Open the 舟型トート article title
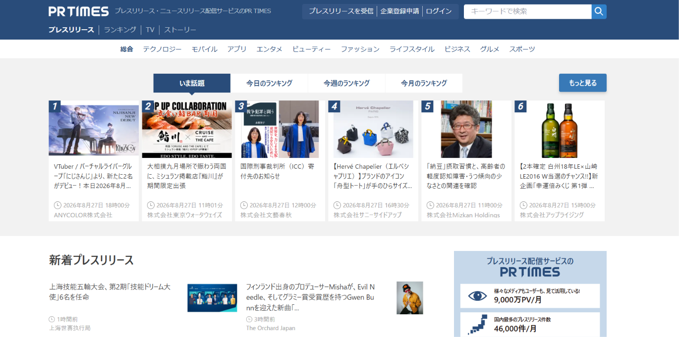This screenshot has height=337, width=679. pos(373,176)
